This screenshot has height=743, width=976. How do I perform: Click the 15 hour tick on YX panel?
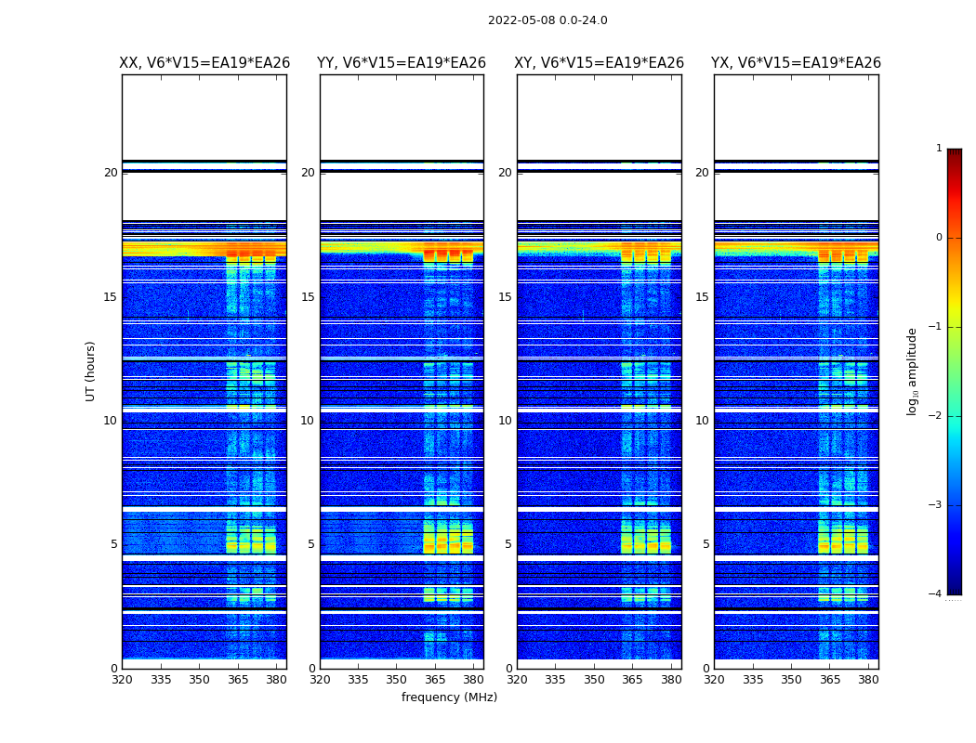(702, 296)
